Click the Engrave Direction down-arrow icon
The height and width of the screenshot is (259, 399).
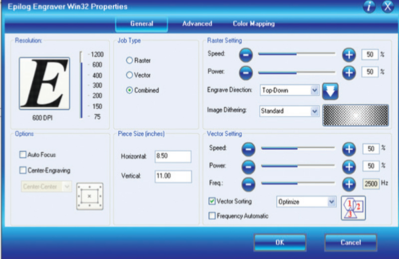[x=330, y=91]
